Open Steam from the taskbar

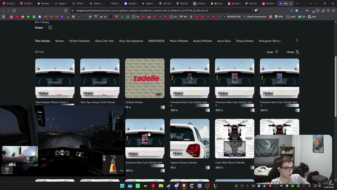click(x=168, y=186)
